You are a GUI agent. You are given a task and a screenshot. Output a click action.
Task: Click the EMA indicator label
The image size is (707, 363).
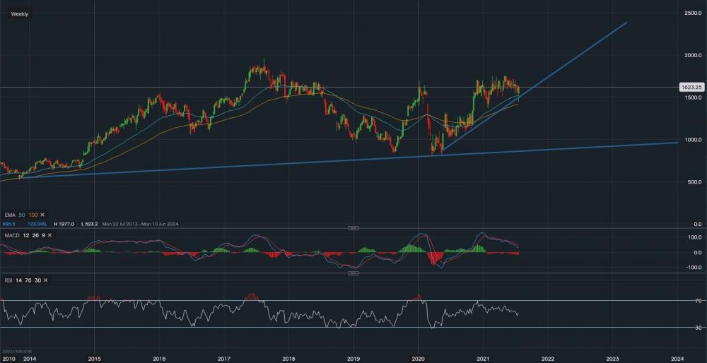[x=8, y=214]
